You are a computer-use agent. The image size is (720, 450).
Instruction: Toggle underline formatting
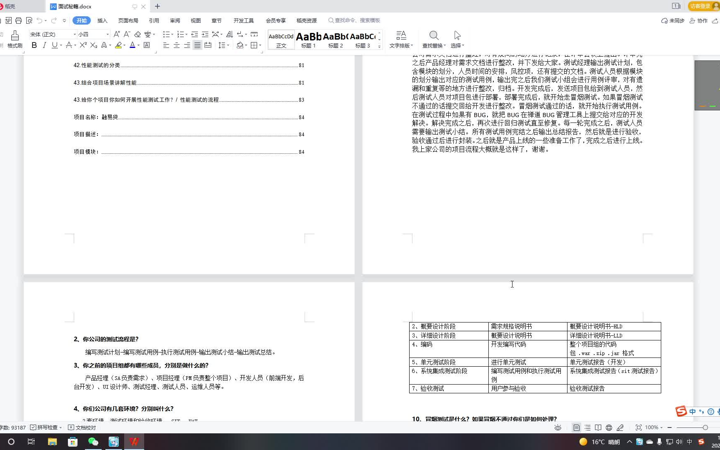(55, 45)
